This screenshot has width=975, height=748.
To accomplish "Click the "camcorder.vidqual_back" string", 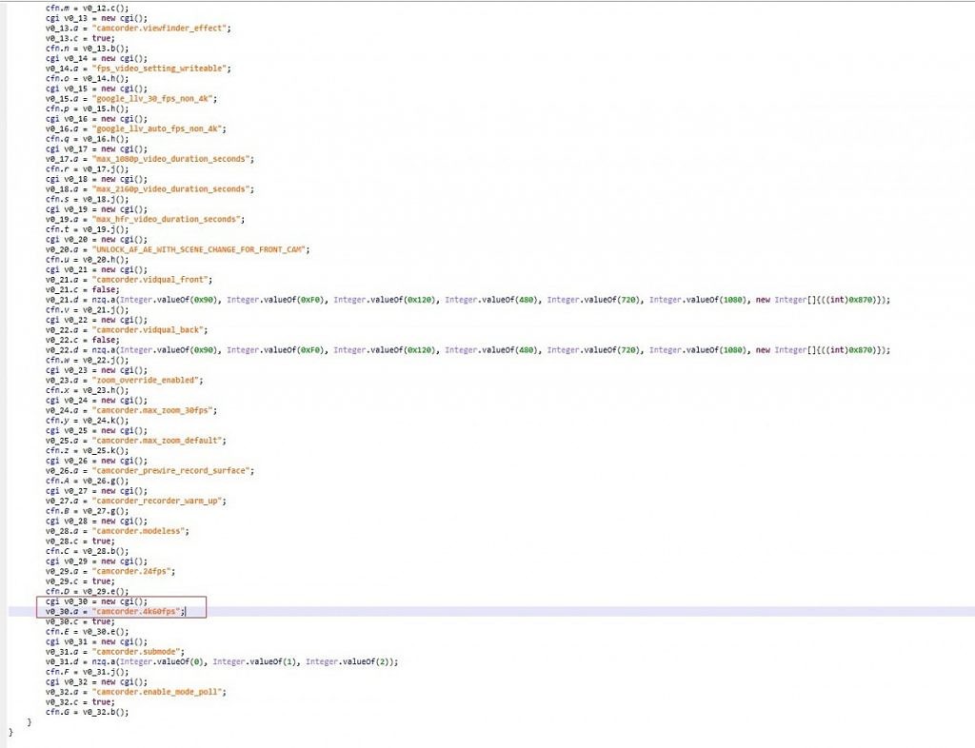I will coord(149,329).
